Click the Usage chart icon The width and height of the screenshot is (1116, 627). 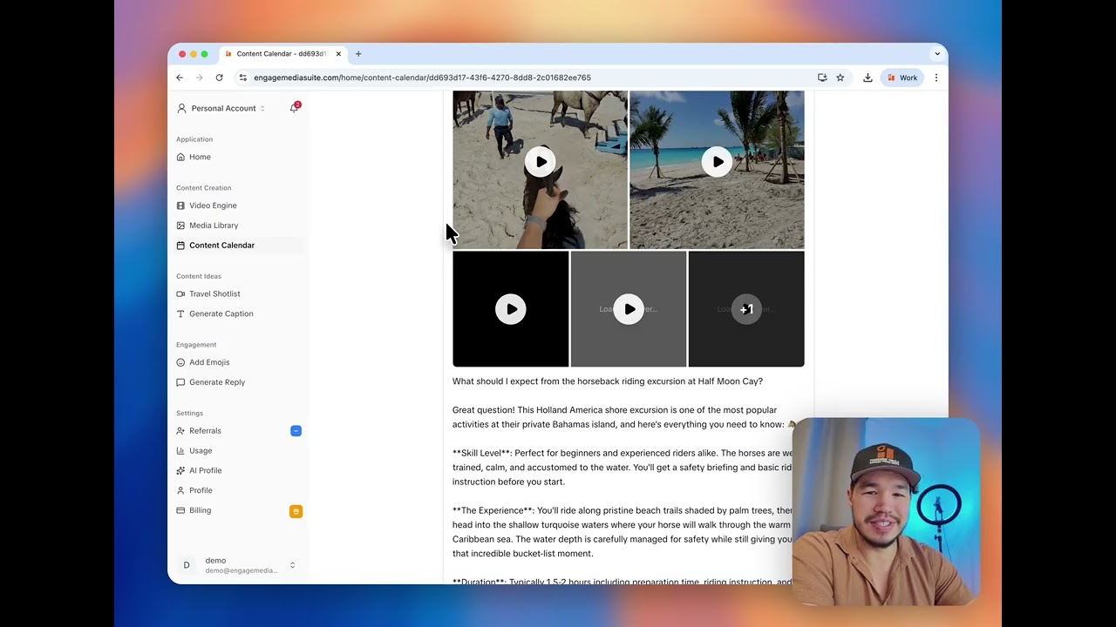coord(180,451)
